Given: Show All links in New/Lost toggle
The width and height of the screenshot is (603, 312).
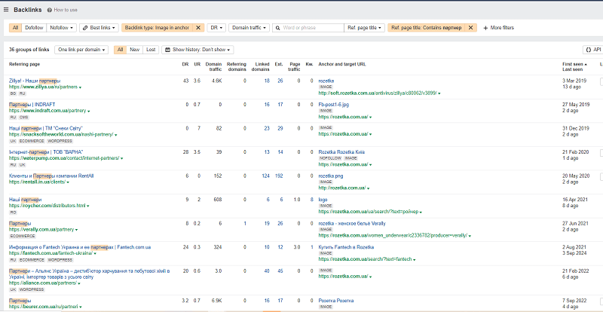Looking at the screenshot, I should [x=121, y=50].
